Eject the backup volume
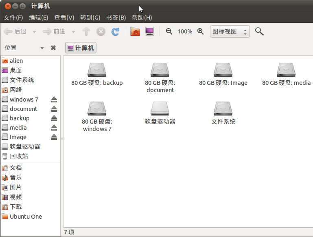 (x=54, y=118)
